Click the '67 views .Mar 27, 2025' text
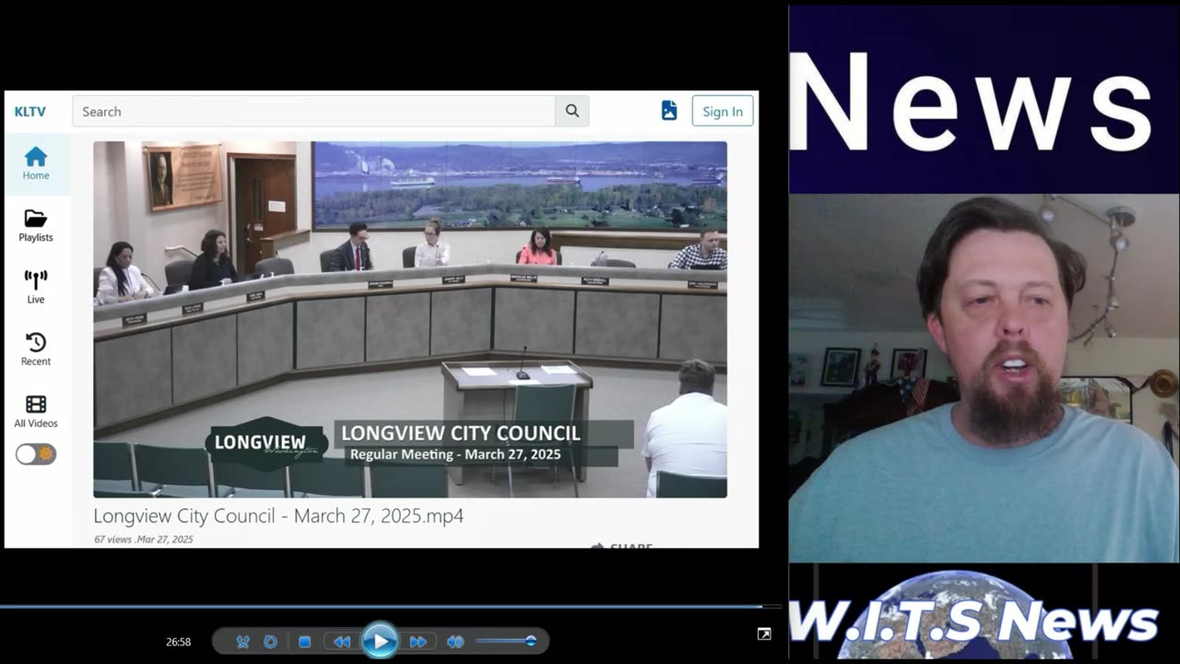This screenshot has width=1180, height=664. [144, 539]
